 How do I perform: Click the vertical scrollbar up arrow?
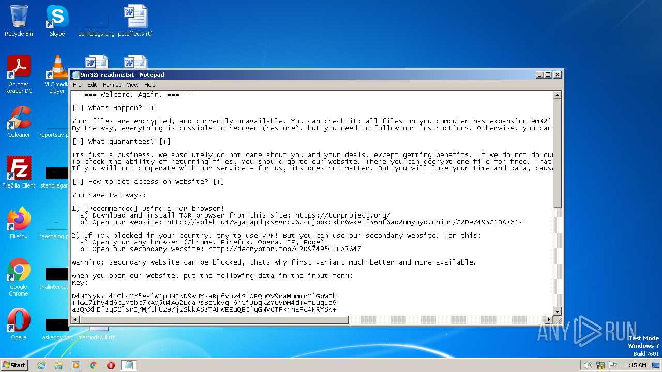point(558,96)
